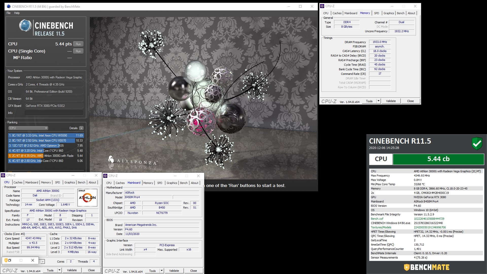This screenshot has width=487, height=274.
Task: Open Graphics tab in Memory CPU-Z window
Action: tap(389, 13)
